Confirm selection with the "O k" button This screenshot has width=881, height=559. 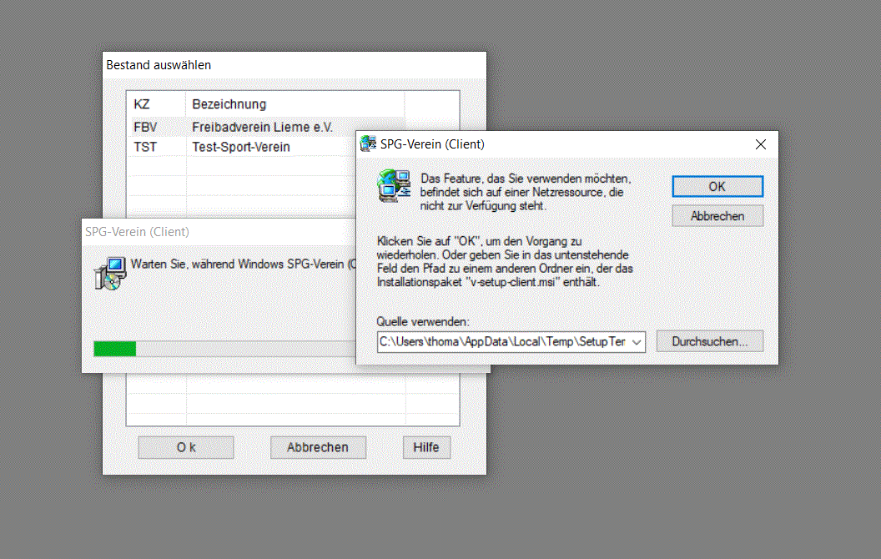[x=186, y=447]
